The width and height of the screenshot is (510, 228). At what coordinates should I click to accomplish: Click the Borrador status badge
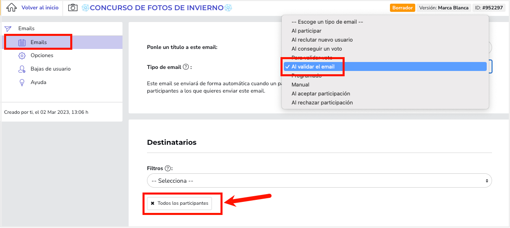coord(403,8)
